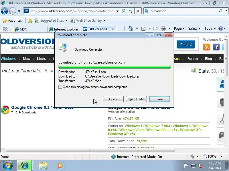Close the Old versions tab
229x171 pixels.
click(112, 29)
